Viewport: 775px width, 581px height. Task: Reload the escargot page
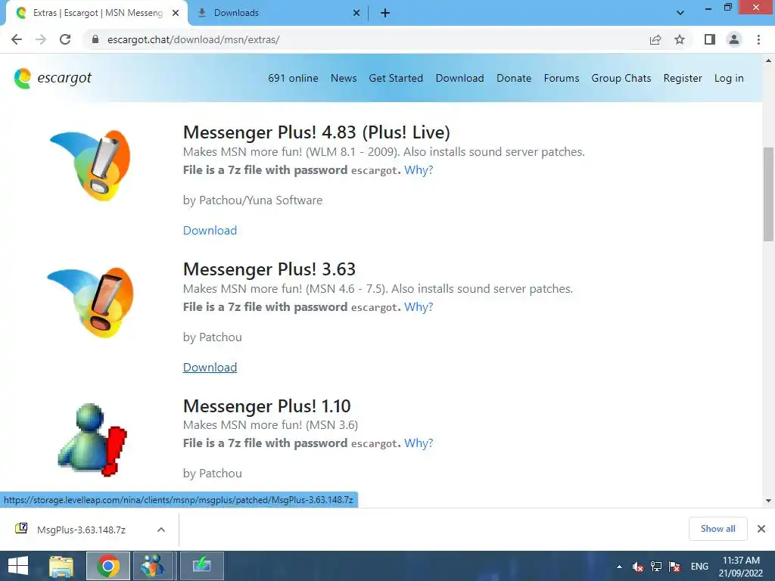pyautogui.click(x=65, y=39)
